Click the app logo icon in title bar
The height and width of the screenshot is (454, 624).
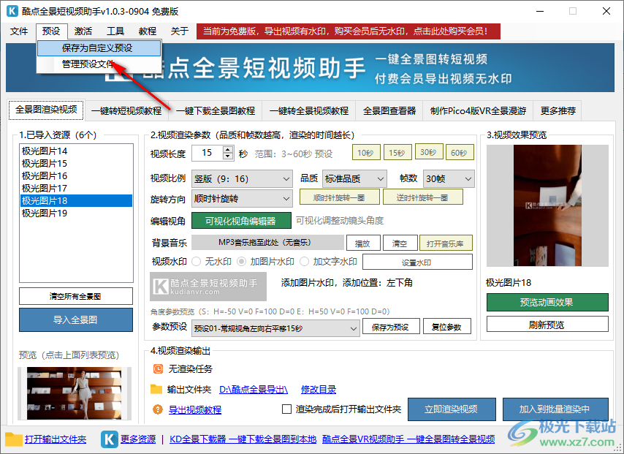point(12,11)
